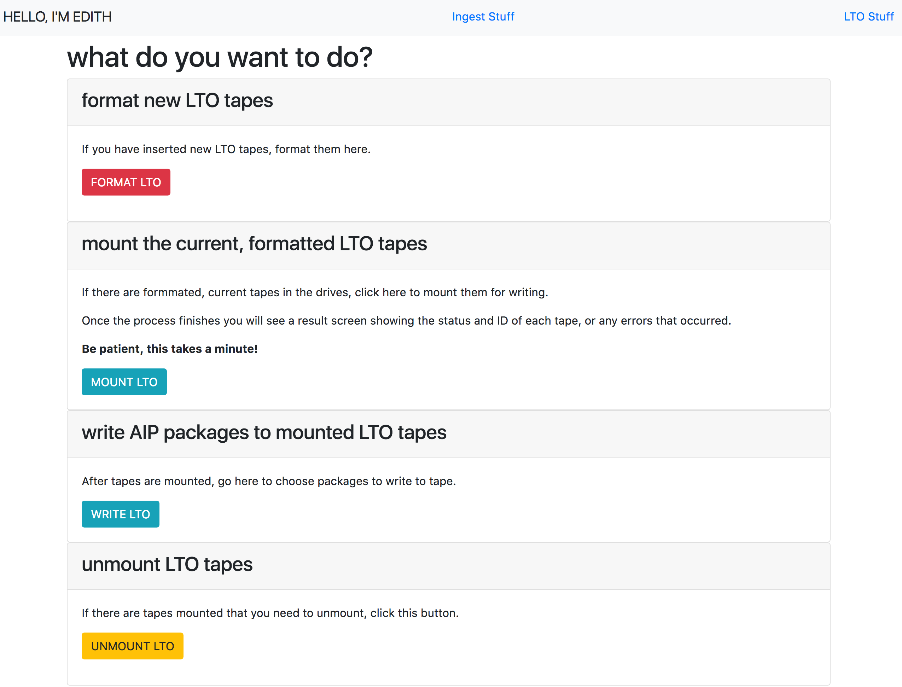Viewport: 902px width, 687px height.
Task: Click the 'format new LTO tapes' card header
Action: coord(449,102)
